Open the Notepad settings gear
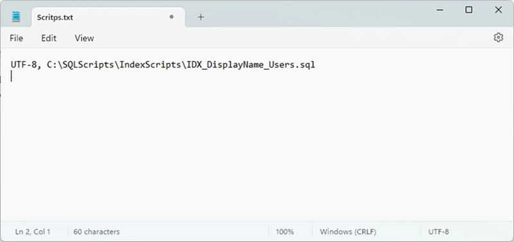514x242 pixels. 499,38
